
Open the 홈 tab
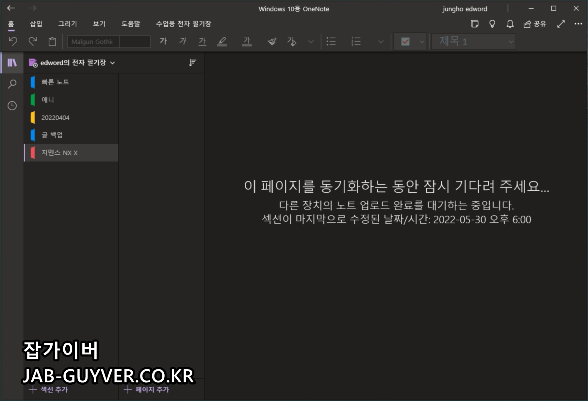[x=11, y=24]
